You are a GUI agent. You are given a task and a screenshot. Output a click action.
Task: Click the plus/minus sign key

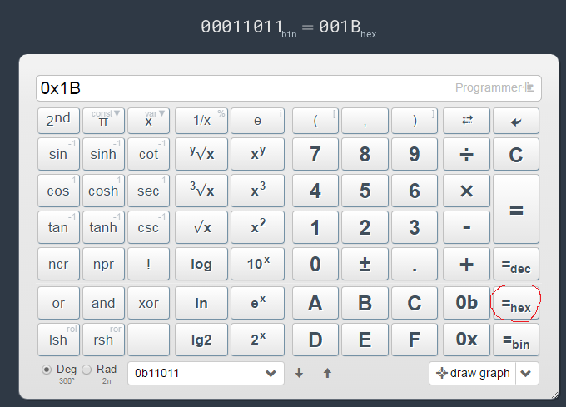click(x=365, y=264)
